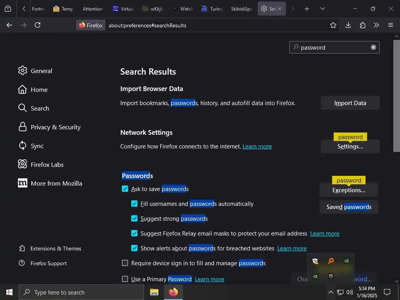Open Saved passwords button
Viewport: 400px width, 300px height.
[348, 207]
